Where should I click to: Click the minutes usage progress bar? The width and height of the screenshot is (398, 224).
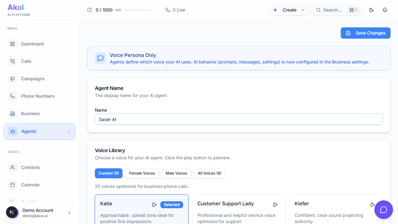138,10
